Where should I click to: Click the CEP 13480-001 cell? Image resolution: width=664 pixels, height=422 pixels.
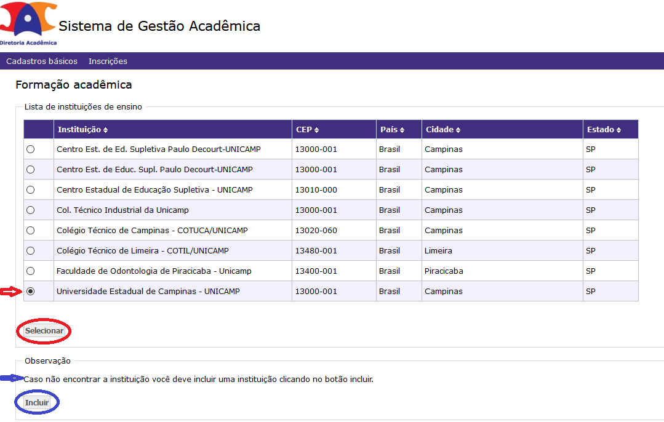click(x=334, y=251)
